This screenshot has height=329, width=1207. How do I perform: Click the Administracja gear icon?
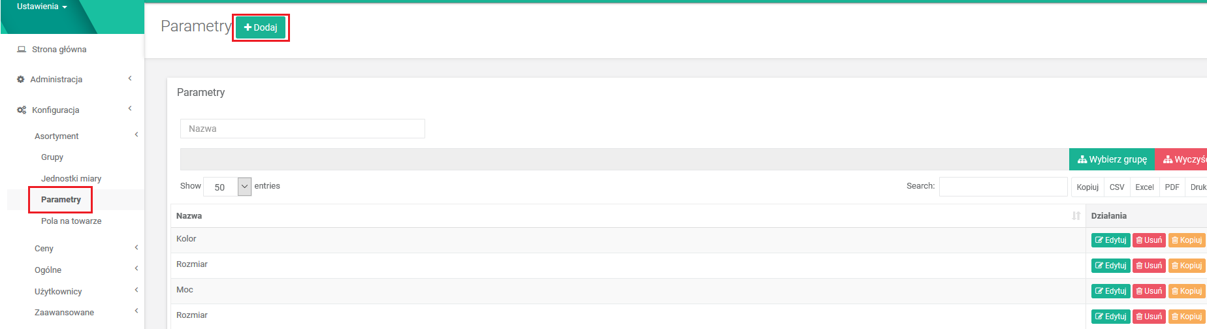click(x=20, y=80)
